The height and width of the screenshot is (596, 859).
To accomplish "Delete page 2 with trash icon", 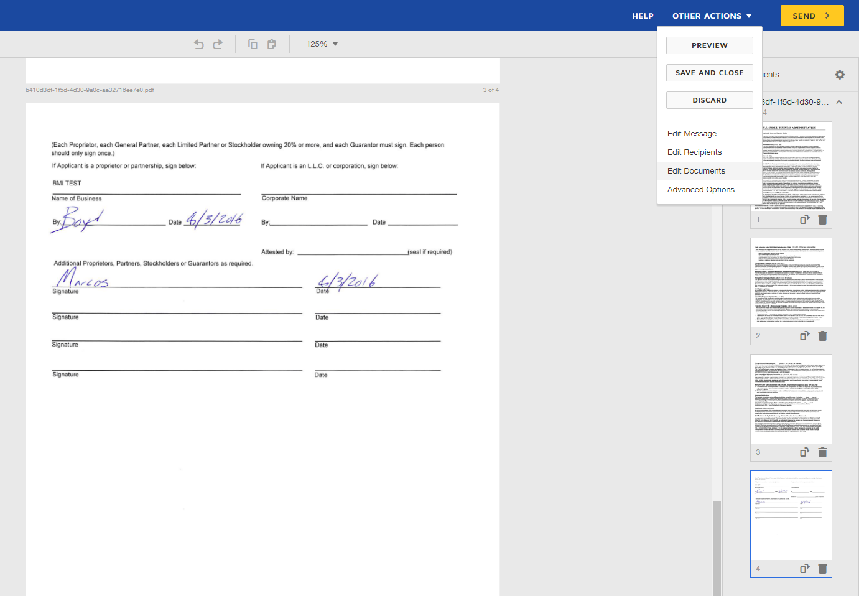I will click(x=822, y=336).
